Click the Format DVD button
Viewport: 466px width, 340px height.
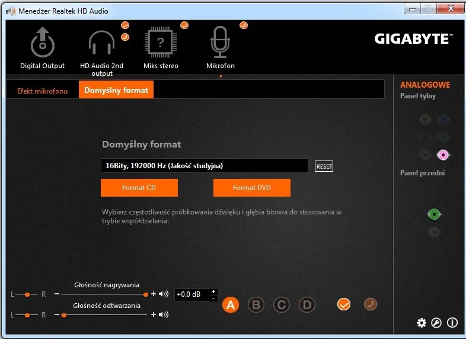pyautogui.click(x=252, y=188)
